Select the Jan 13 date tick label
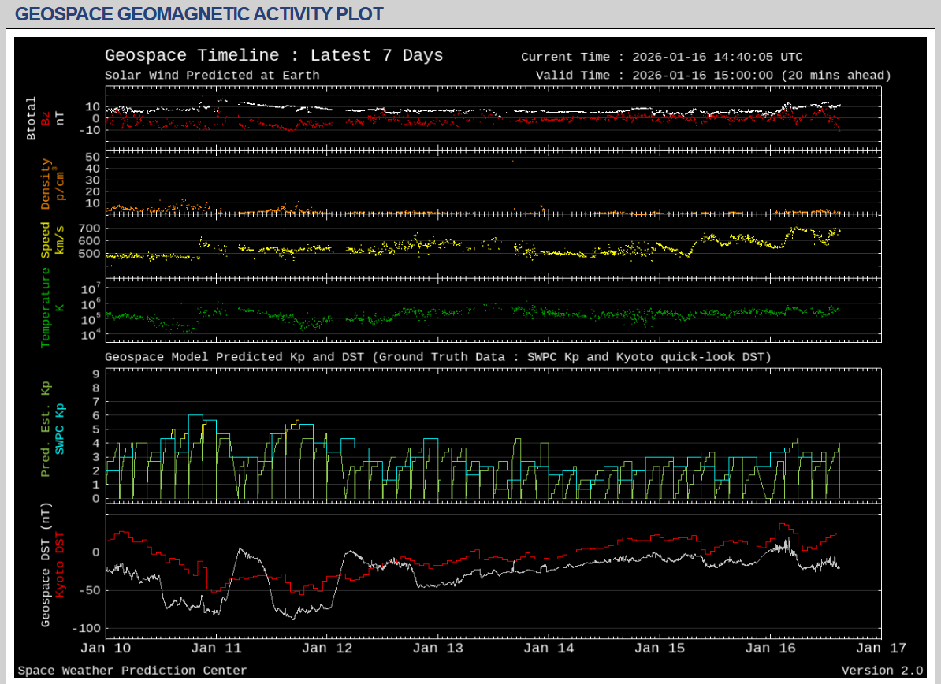Image resolution: width=941 pixels, height=684 pixels. [437, 649]
